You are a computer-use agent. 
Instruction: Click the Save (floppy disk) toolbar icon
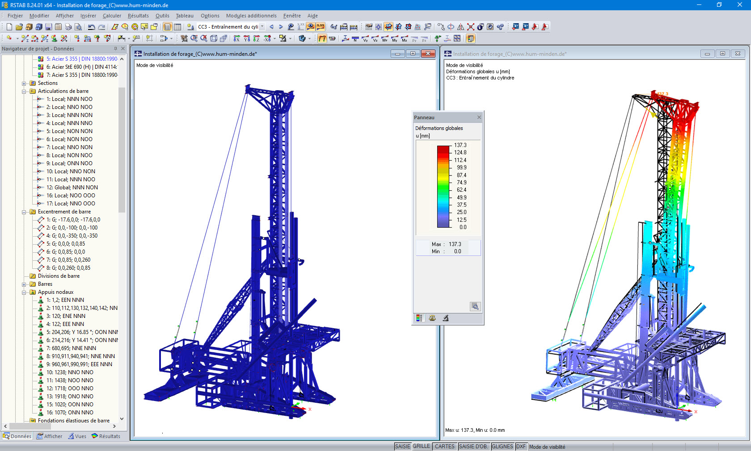(x=49, y=27)
